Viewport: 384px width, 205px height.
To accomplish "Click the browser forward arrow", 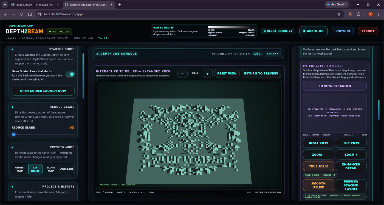I will coord(14,14).
